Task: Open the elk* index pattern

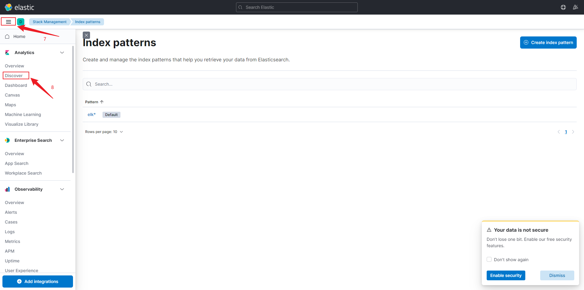Action: [x=92, y=114]
